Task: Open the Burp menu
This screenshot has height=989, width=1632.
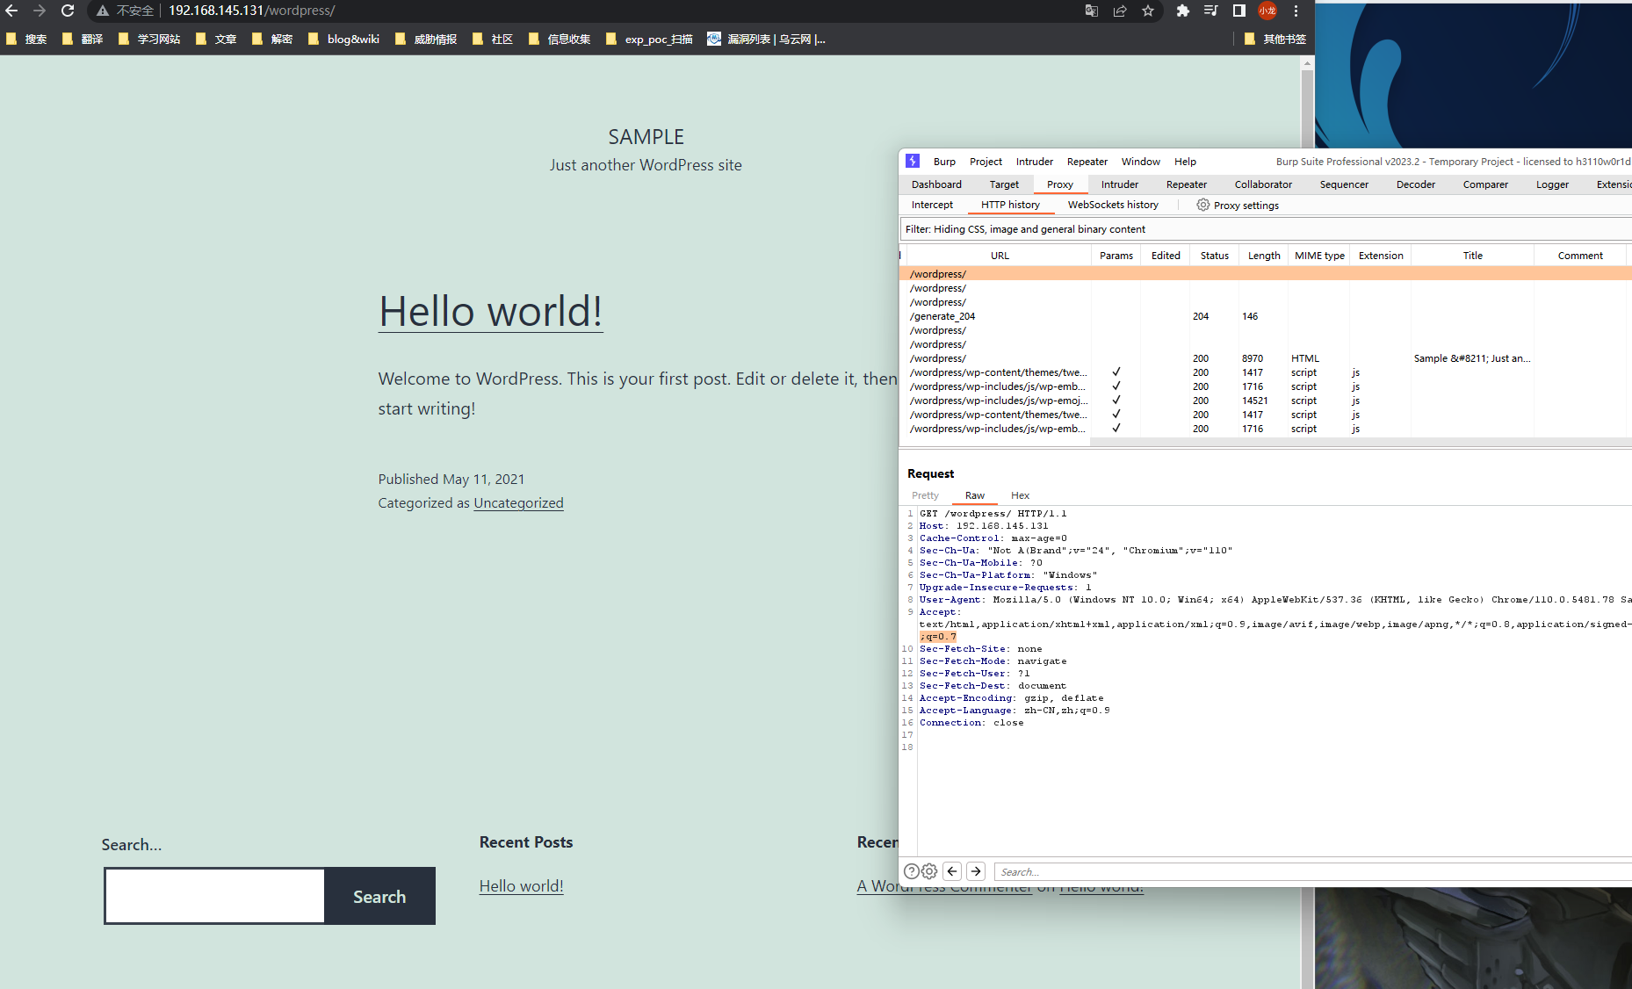Action: [944, 162]
